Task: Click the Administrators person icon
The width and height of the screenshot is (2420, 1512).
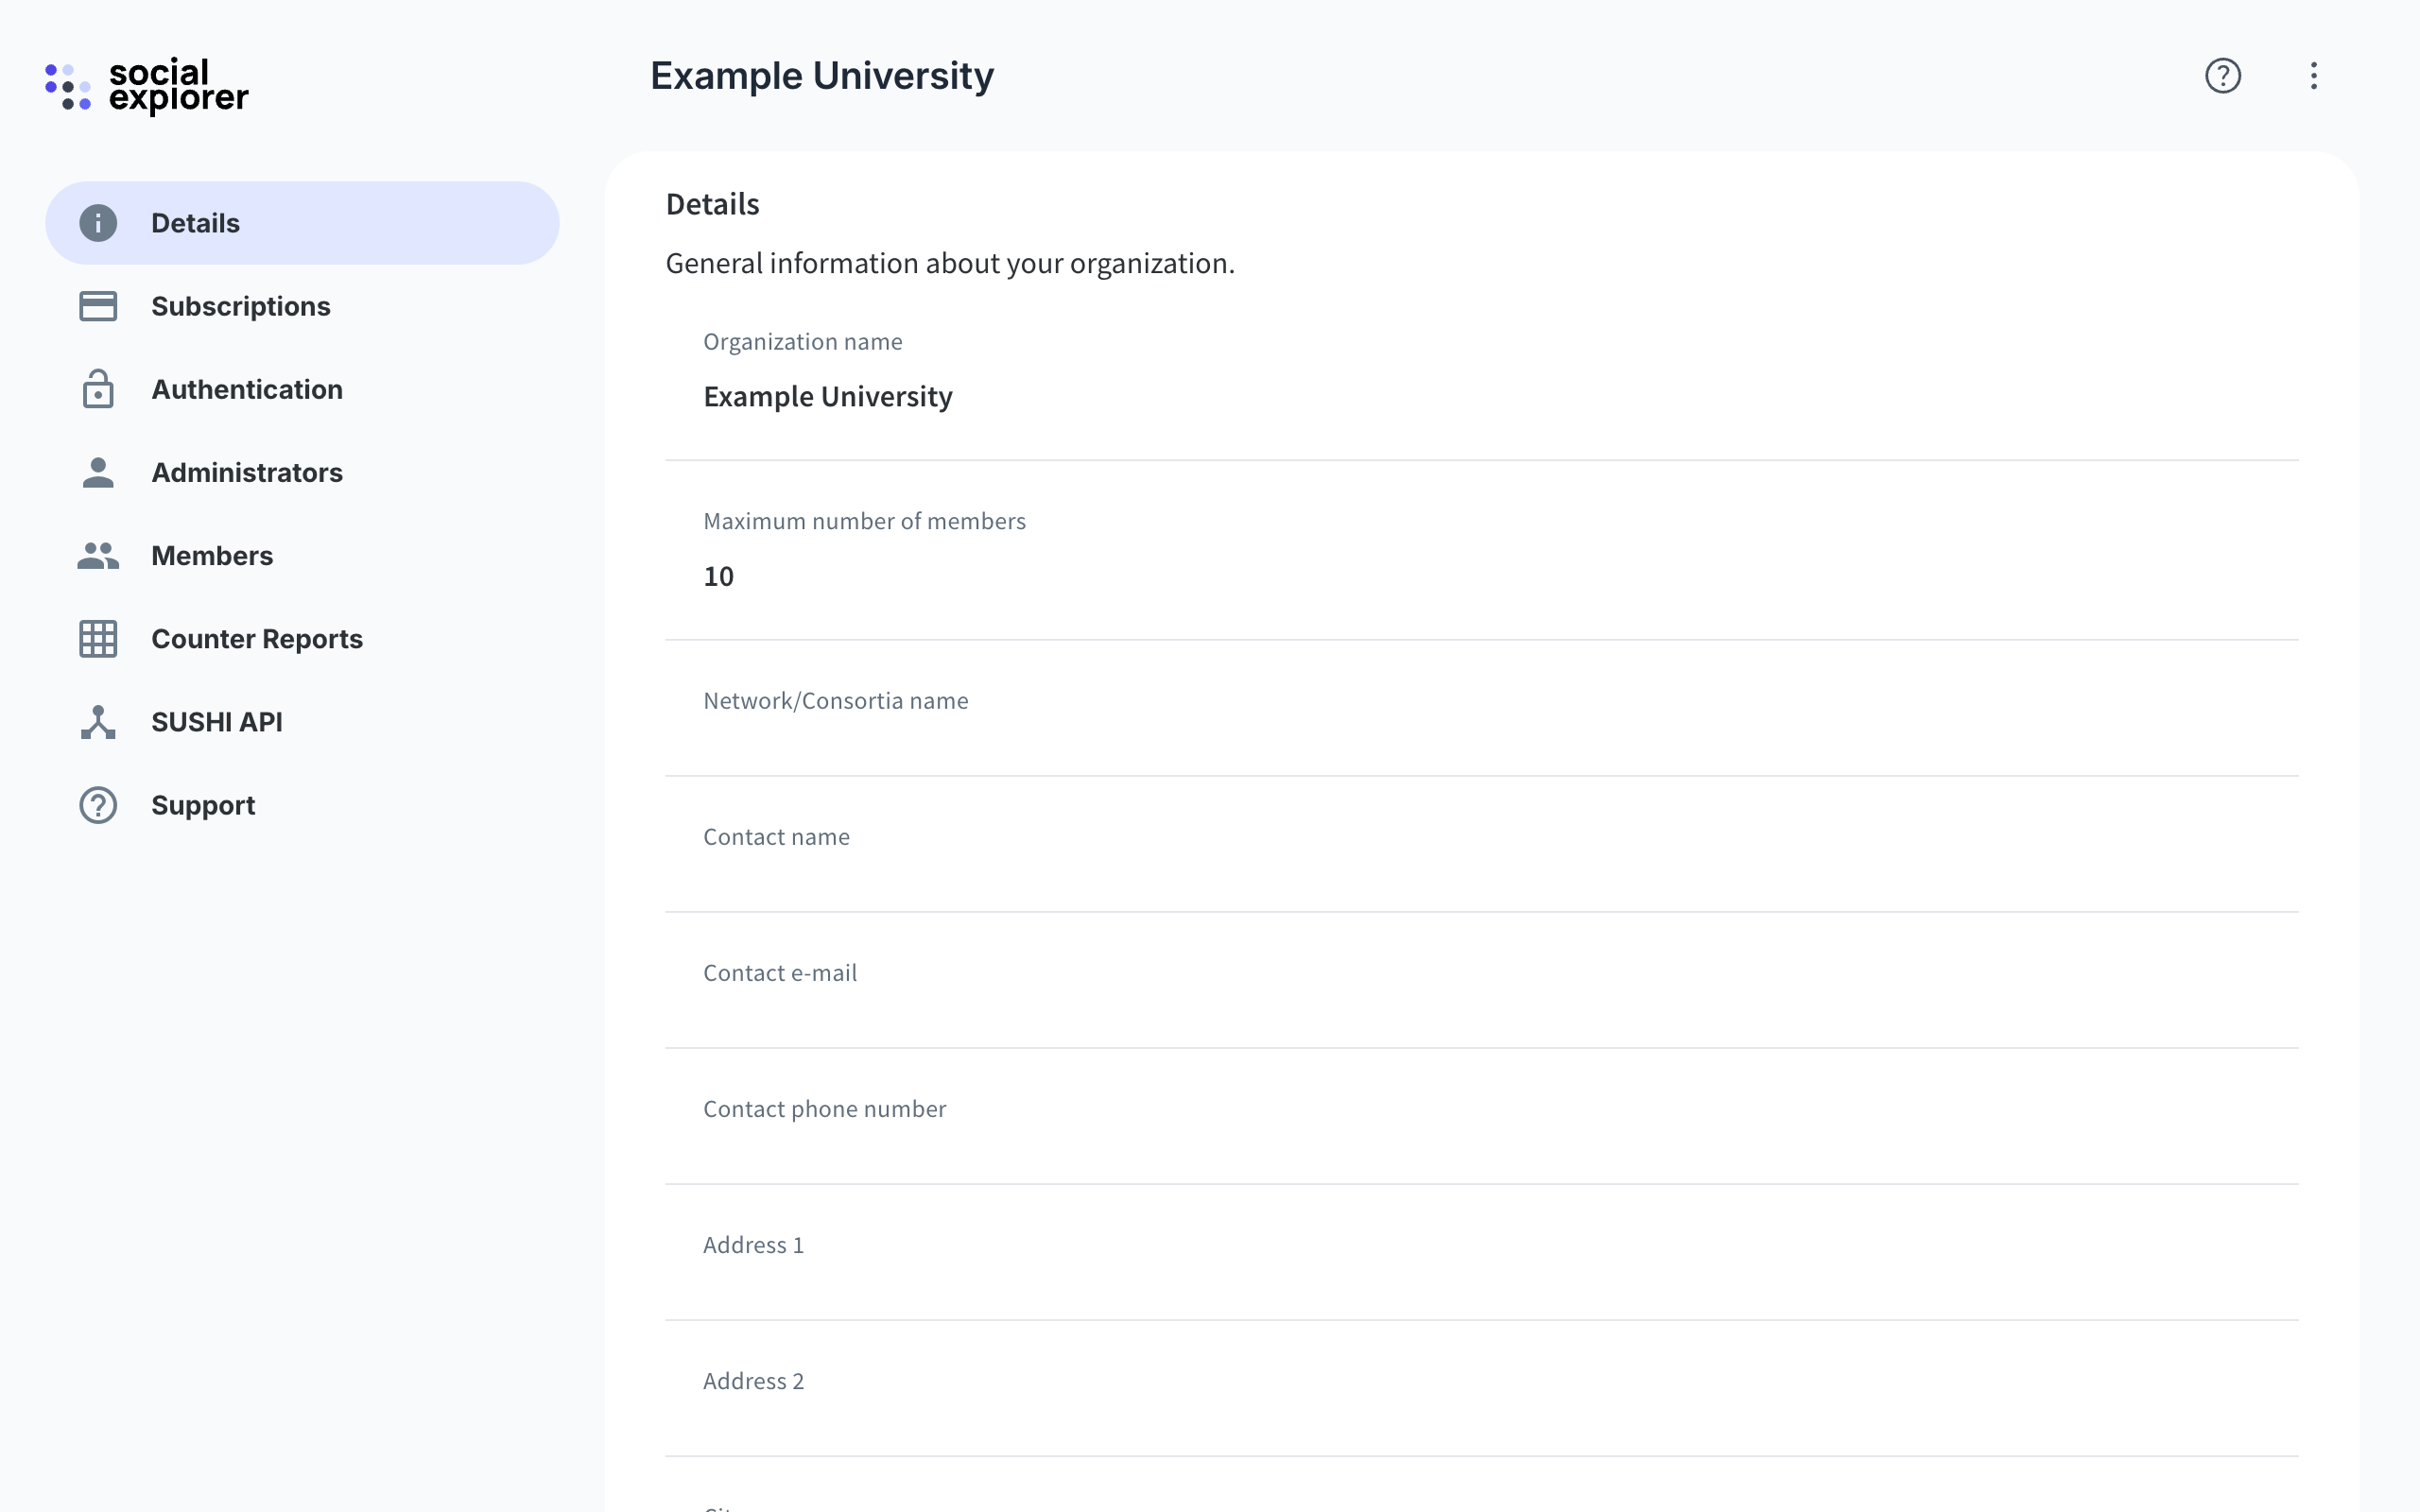Action: point(98,472)
